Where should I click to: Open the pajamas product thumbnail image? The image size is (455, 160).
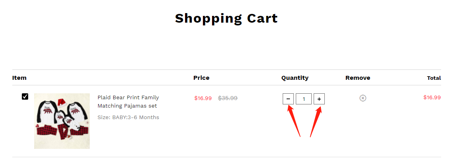tap(62, 121)
